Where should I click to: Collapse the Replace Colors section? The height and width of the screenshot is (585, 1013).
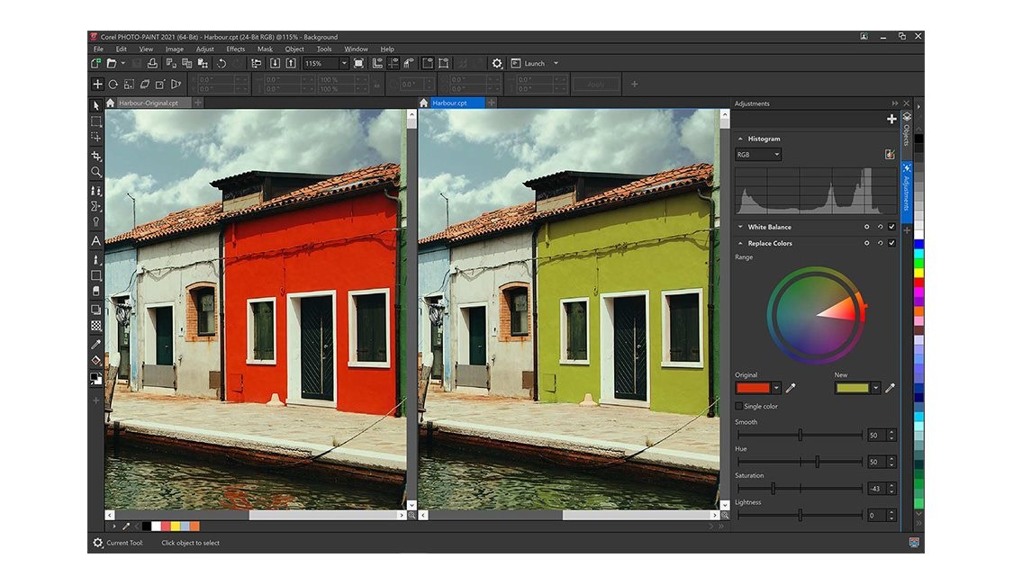coord(741,243)
